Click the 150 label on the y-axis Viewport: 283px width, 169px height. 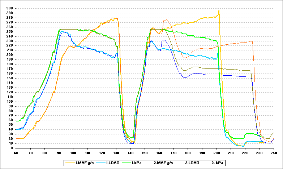[x=9, y=78]
